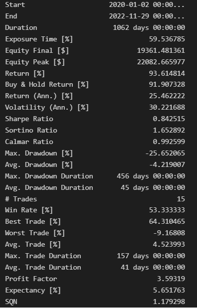Select the Volatility (Ann.) label

point(47,108)
